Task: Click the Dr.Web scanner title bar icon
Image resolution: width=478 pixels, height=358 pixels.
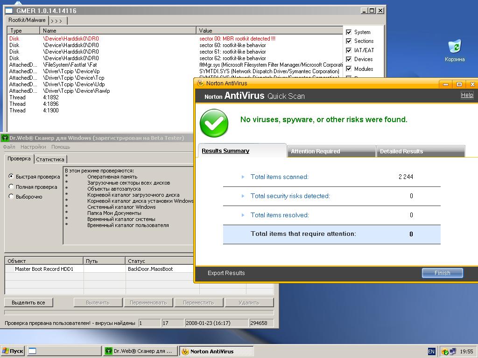Action: (x=5, y=138)
